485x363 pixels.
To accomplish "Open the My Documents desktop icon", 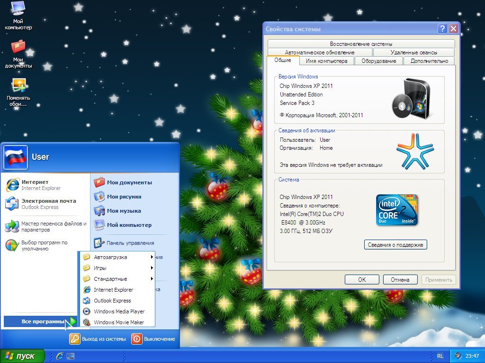I will click(18, 54).
